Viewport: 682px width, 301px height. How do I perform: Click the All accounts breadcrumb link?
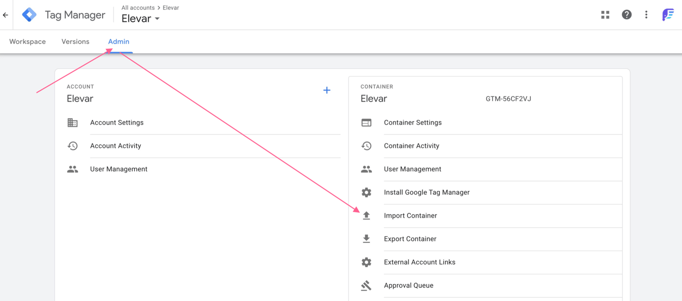[138, 8]
